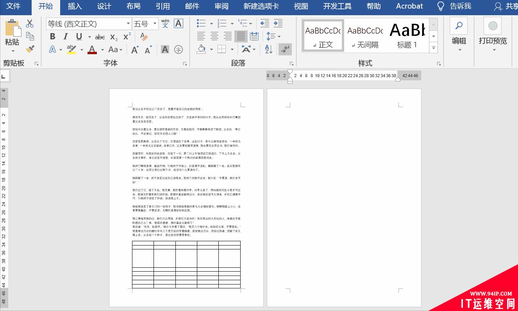Click the Shrink Font icon
The image size is (518, 311).
point(148,50)
